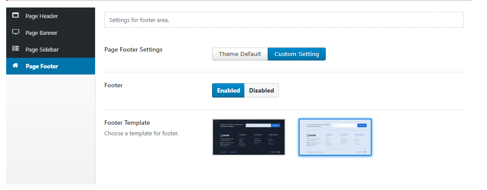This screenshot has height=190, width=487.
Task: Disable the footer
Action: tap(261, 90)
